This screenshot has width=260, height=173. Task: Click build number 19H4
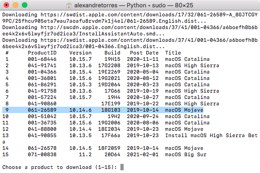click(x=114, y=97)
